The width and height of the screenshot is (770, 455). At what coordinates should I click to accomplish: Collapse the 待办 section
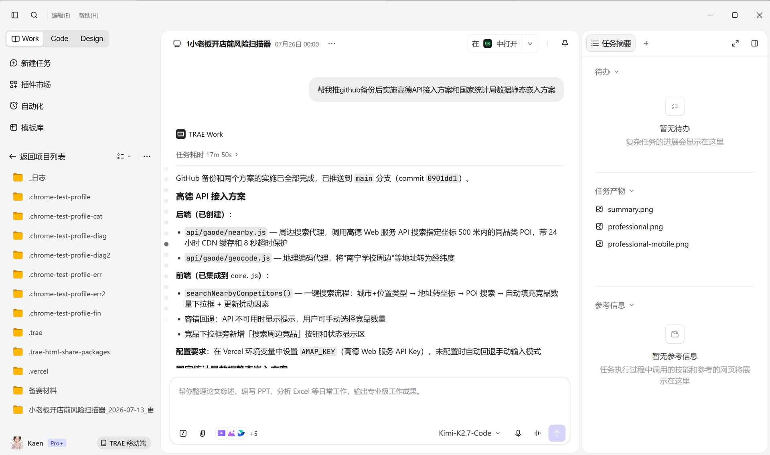click(x=607, y=72)
